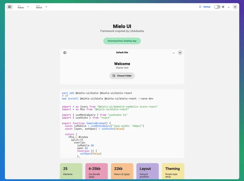Click the 'Starter text' label
The height and width of the screenshot is (181, 244).
pyautogui.click(x=122, y=68)
